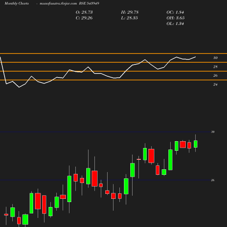
Task: Click the high value H: 29.78
Action: 130,12
